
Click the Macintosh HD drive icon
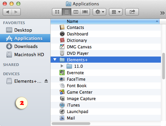[9, 54]
